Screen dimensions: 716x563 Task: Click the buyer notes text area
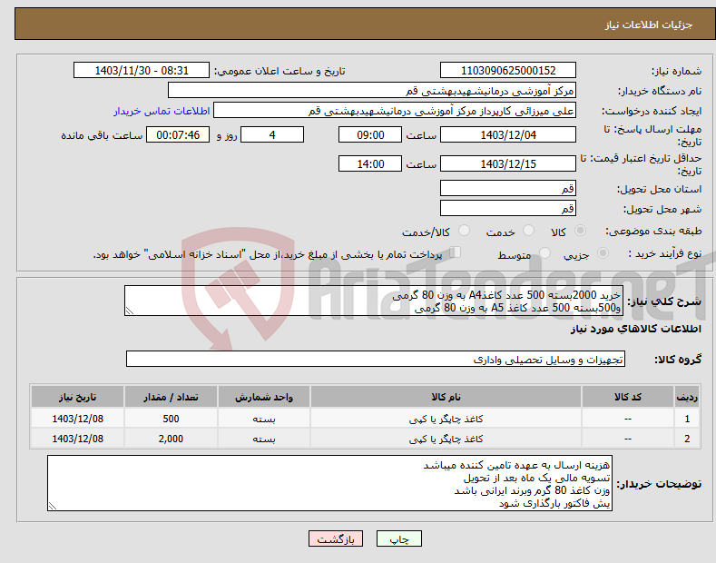pos(329,483)
